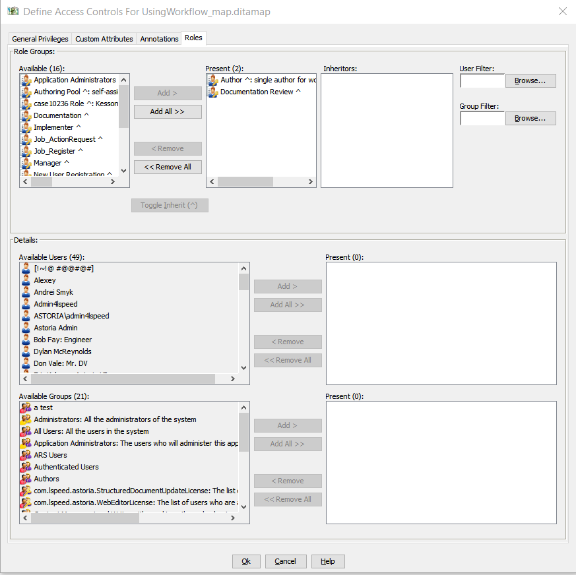Screen dimensions: 576x575
Task: Switch to the General Privileges tab
Action: (39, 39)
